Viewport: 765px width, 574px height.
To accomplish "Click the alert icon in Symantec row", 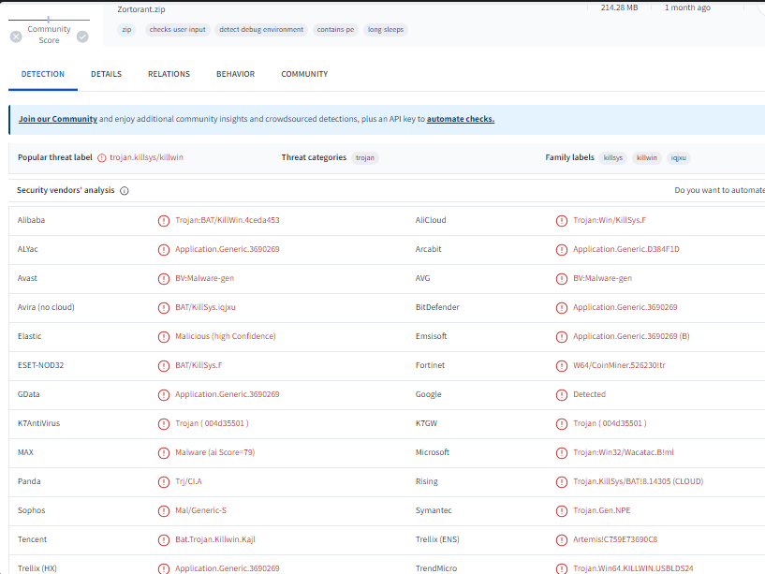I will click(562, 511).
